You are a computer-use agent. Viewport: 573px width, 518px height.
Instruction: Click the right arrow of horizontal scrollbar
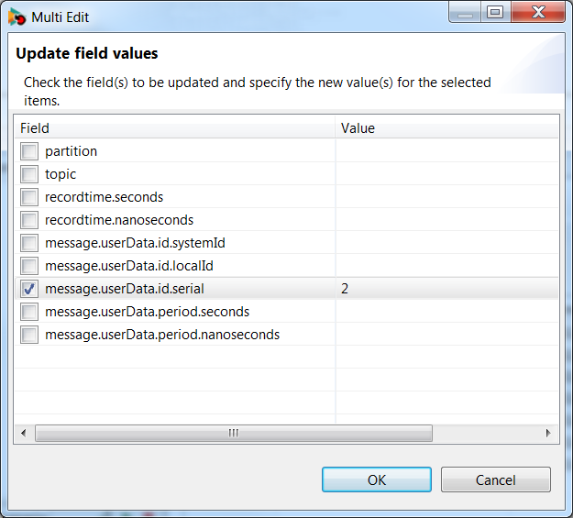pyautogui.click(x=547, y=433)
